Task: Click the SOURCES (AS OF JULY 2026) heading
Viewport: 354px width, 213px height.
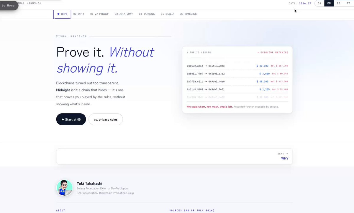Action: click(192, 211)
